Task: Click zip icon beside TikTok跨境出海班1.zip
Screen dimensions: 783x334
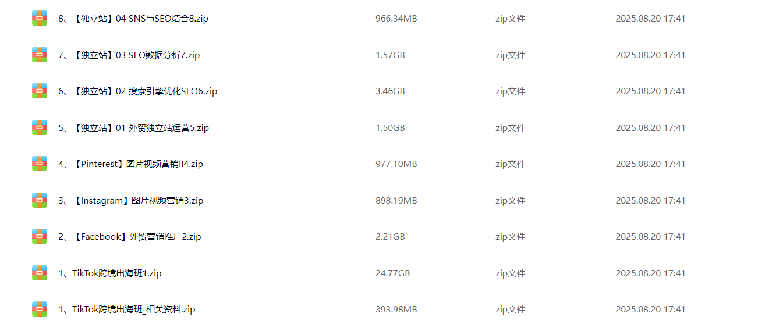Action: pyautogui.click(x=40, y=273)
